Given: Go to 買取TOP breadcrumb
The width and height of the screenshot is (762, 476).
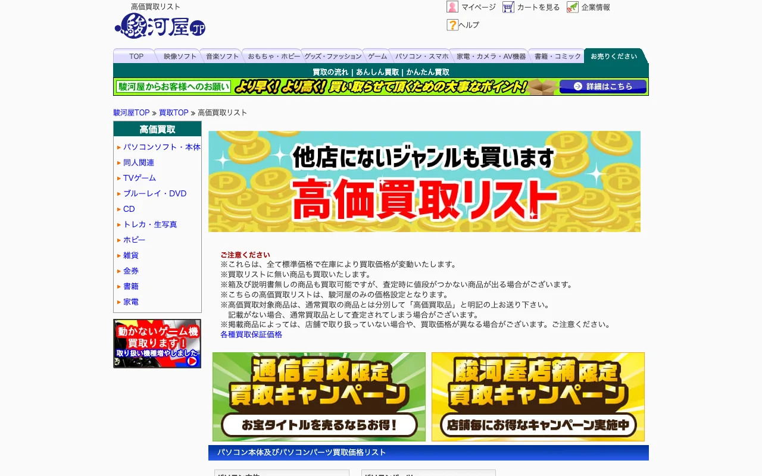Looking at the screenshot, I should [174, 112].
